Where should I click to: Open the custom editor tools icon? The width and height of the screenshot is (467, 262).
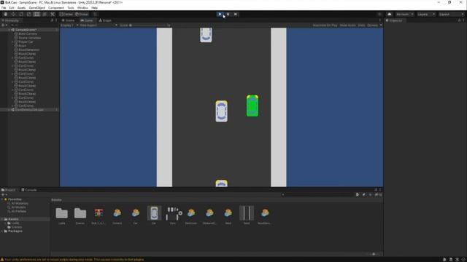pos(53,14)
